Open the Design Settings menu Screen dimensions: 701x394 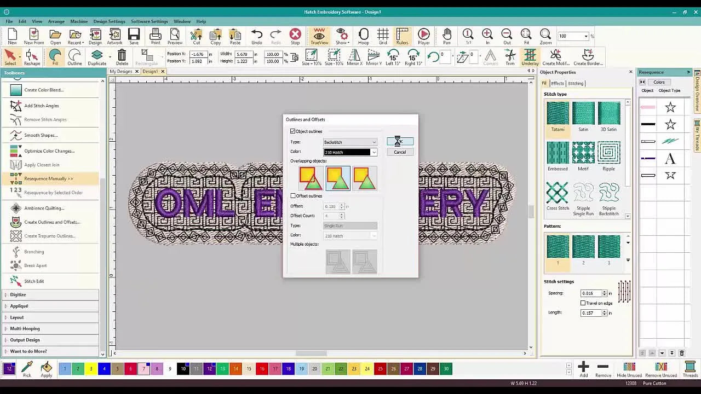pos(109,21)
